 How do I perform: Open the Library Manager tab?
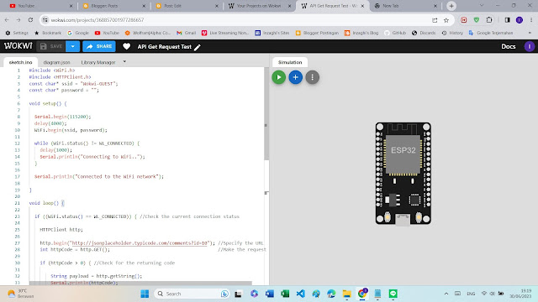[x=98, y=62]
